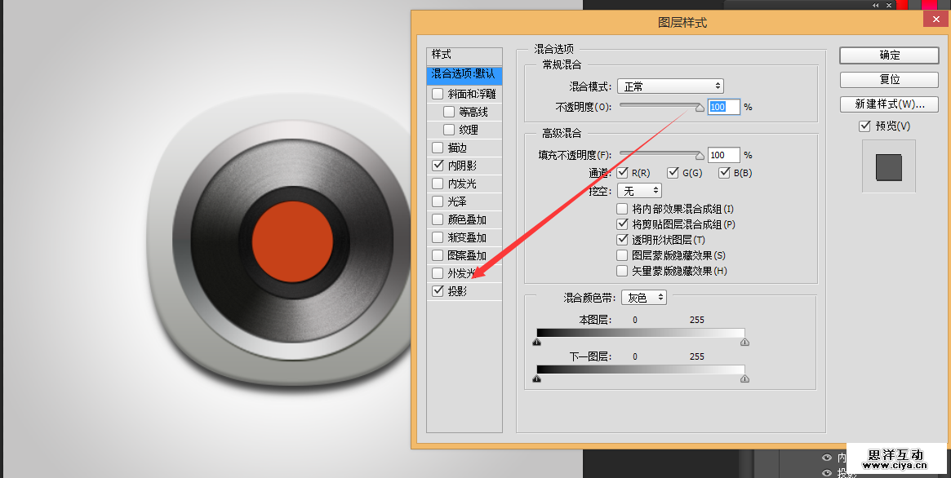951x478 pixels.
Task: Select 混合选项:默认 in the styles list
Action: click(464, 75)
